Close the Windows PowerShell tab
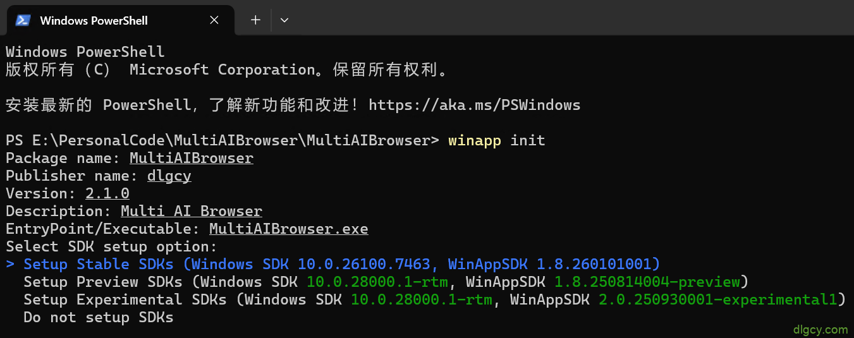The width and height of the screenshot is (854, 338). click(214, 20)
